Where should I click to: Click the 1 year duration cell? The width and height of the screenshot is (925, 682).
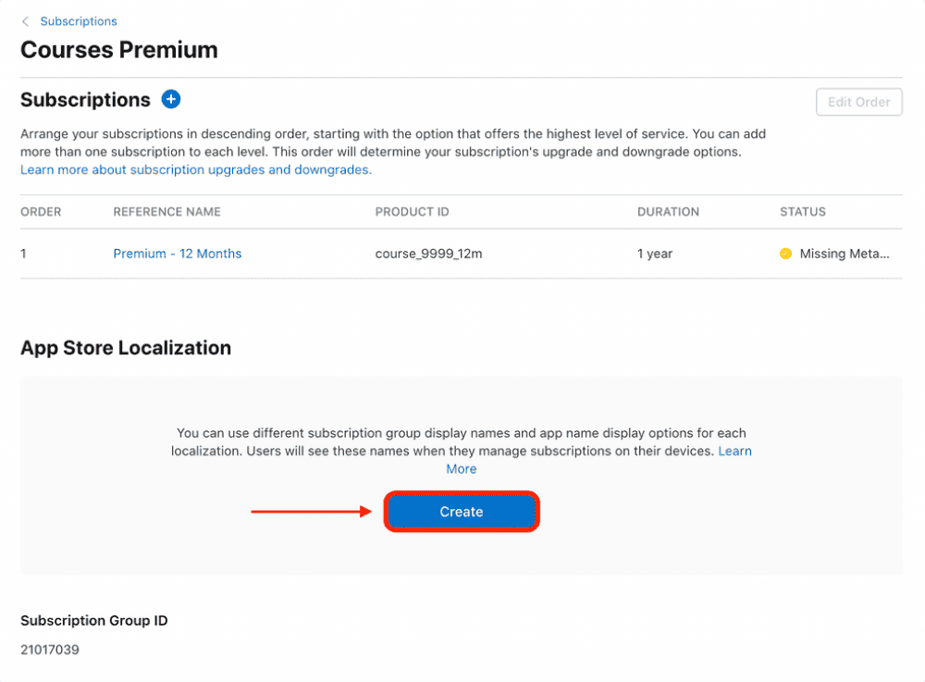pos(655,254)
